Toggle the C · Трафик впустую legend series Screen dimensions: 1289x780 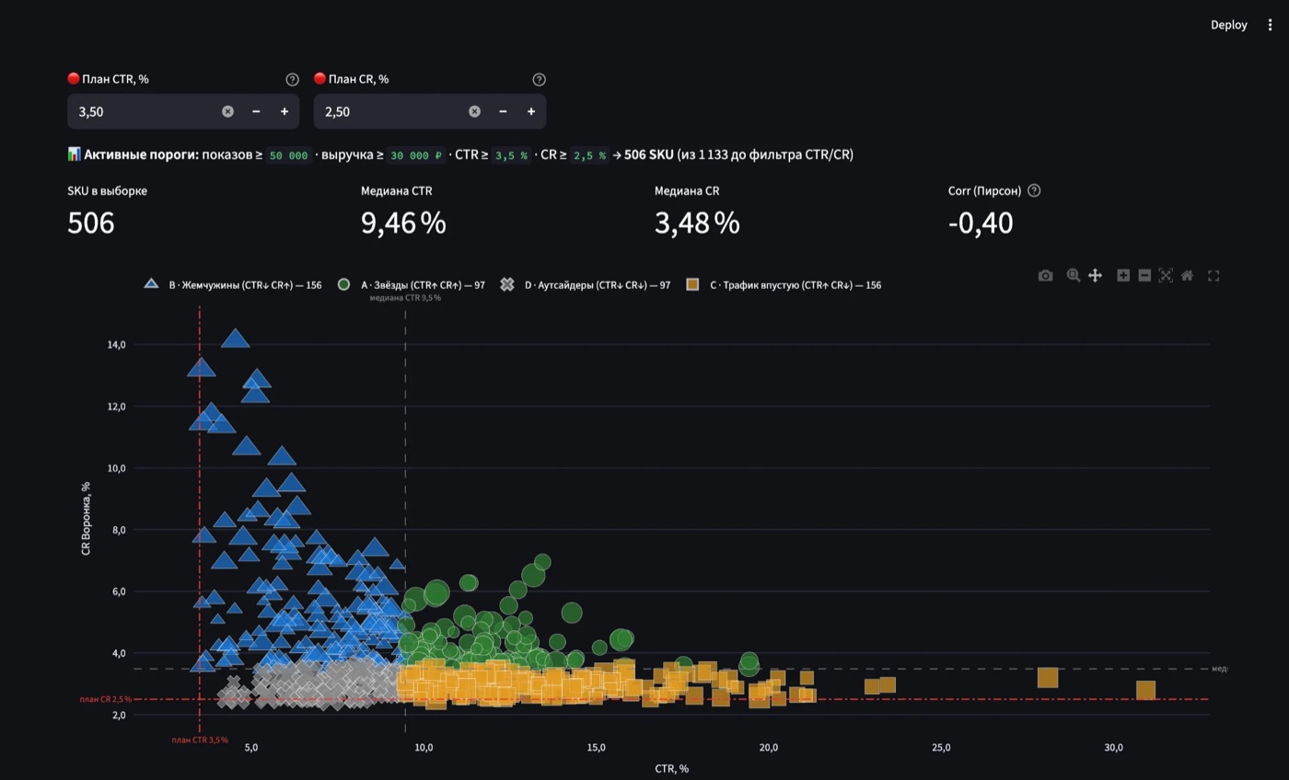pos(783,285)
